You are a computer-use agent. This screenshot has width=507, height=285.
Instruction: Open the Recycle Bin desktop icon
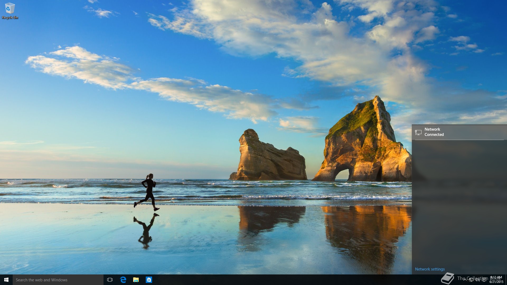point(10,8)
